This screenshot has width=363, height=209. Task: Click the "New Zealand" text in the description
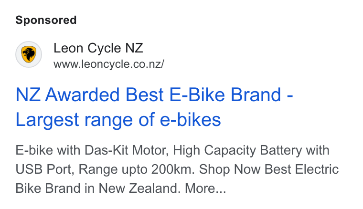coord(139,188)
